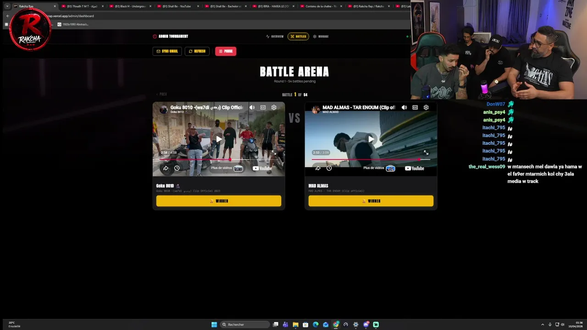The height and width of the screenshot is (330, 587).
Task: Click the microphone tray icon
Action: pos(550,324)
